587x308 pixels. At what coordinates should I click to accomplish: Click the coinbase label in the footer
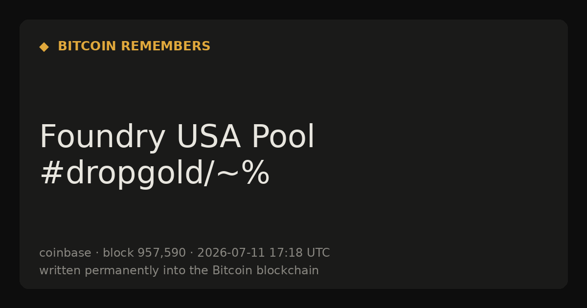tap(65, 253)
